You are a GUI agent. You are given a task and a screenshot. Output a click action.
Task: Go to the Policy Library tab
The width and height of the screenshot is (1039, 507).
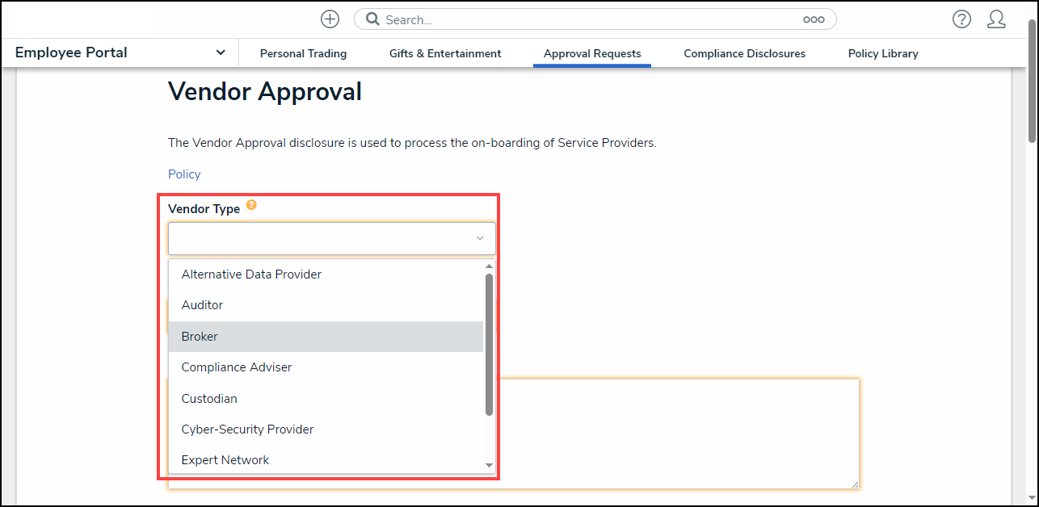pyautogui.click(x=882, y=53)
